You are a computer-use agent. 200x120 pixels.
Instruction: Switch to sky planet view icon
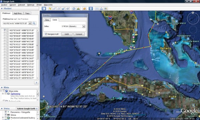(85, 9)
